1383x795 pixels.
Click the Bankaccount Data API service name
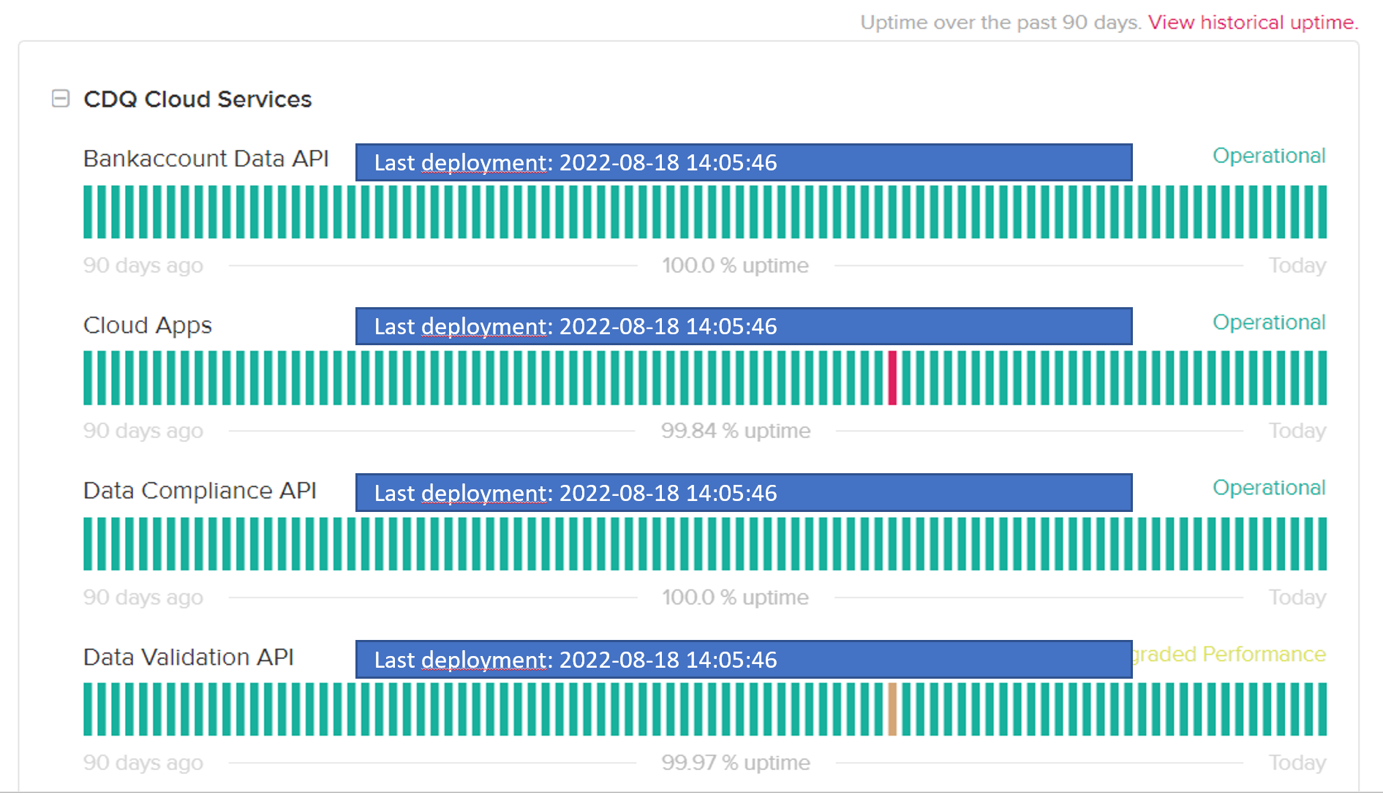click(206, 159)
